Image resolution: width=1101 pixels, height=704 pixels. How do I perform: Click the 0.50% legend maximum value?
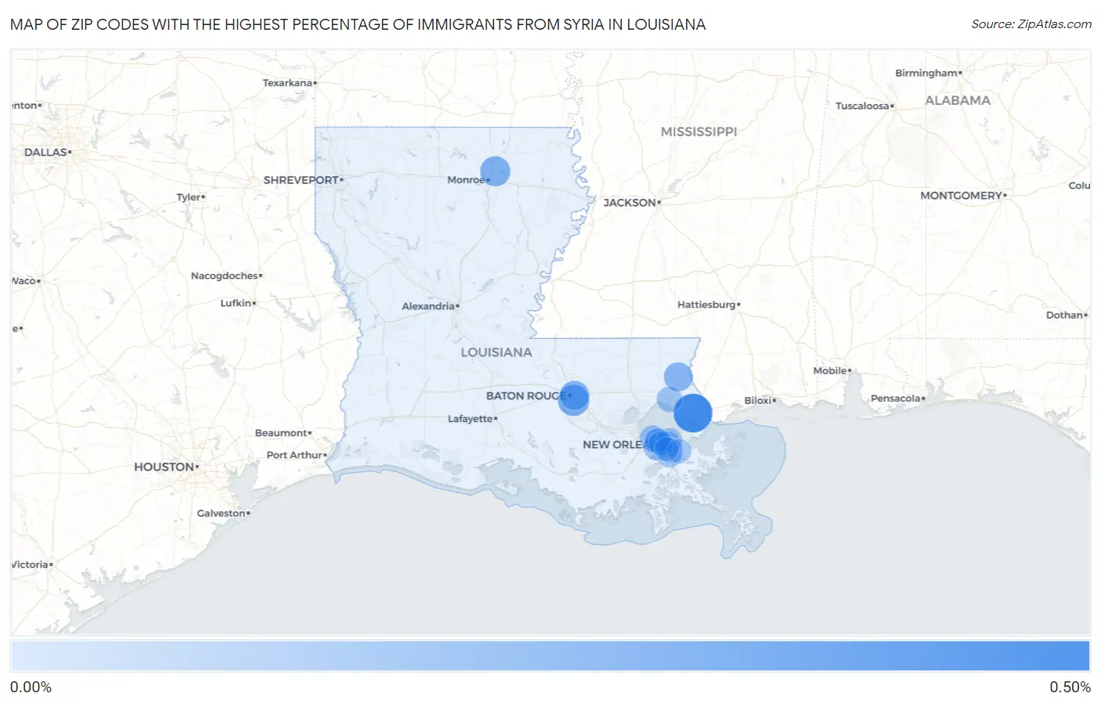click(1070, 688)
